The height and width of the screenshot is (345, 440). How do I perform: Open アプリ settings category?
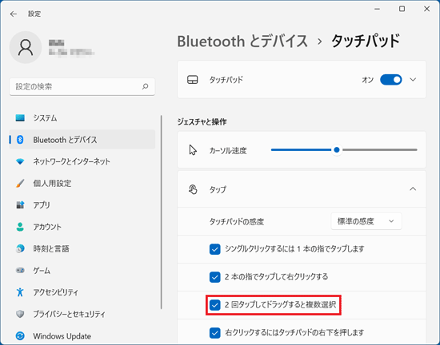coord(82,205)
